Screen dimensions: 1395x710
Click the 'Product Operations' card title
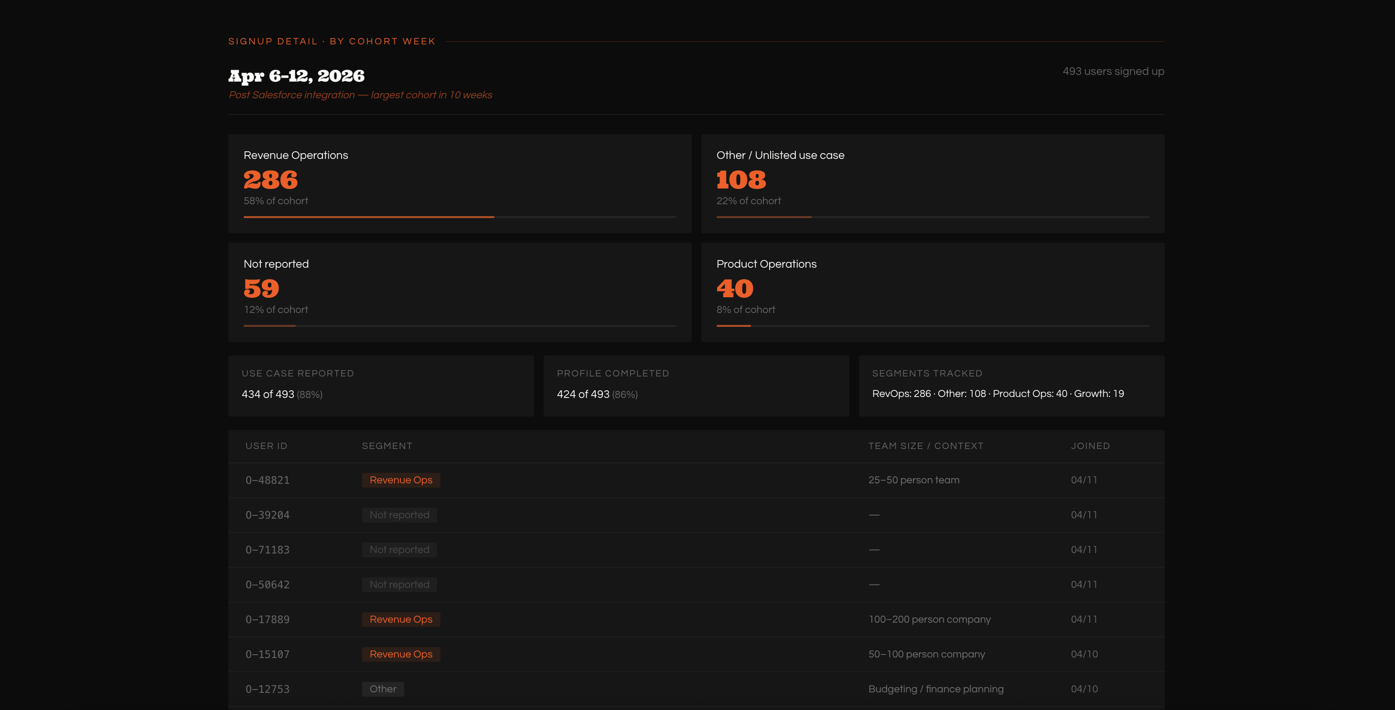click(766, 264)
